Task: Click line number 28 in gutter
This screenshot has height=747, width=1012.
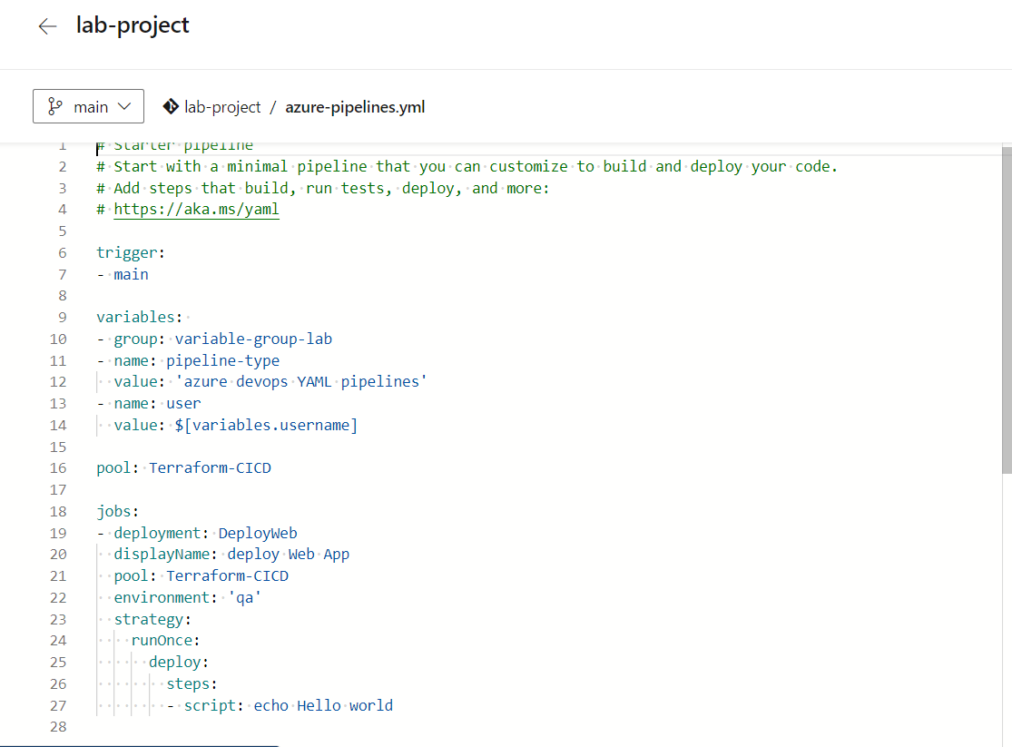Action: coord(58,727)
